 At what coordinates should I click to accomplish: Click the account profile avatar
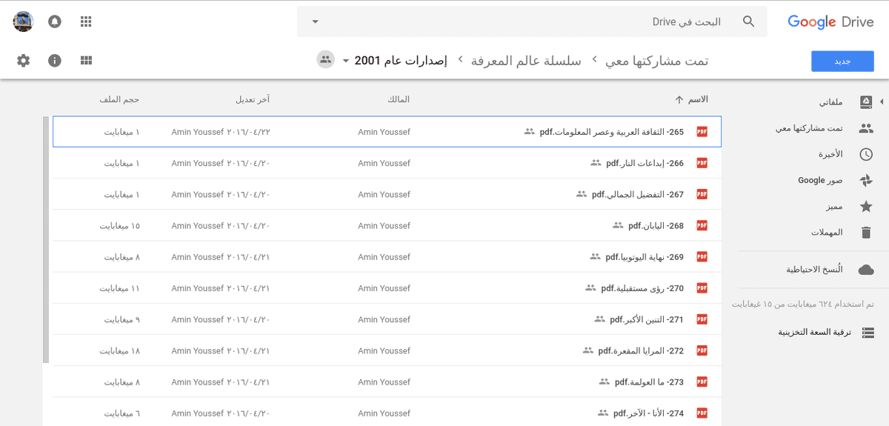point(23,21)
